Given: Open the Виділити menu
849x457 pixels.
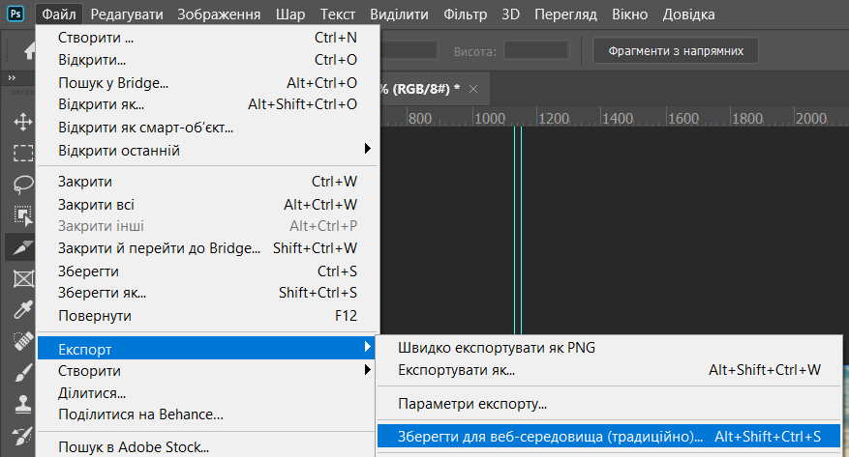Looking at the screenshot, I should [399, 14].
